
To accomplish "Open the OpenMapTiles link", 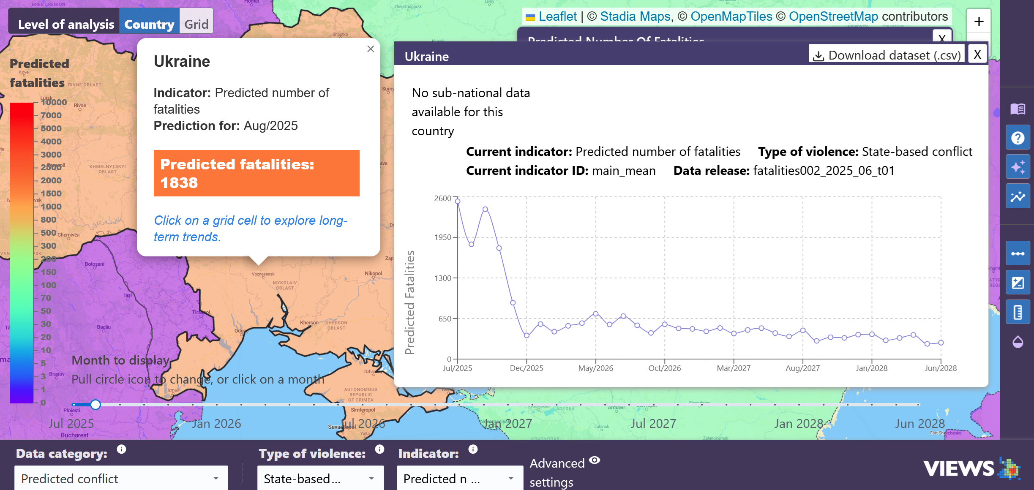I will coord(731,16).
